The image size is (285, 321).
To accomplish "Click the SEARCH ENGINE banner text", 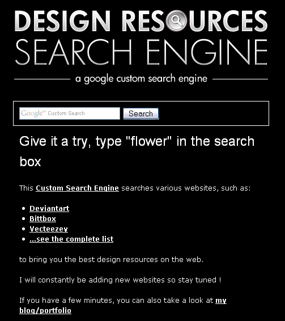I will click(x=141, y=52).
